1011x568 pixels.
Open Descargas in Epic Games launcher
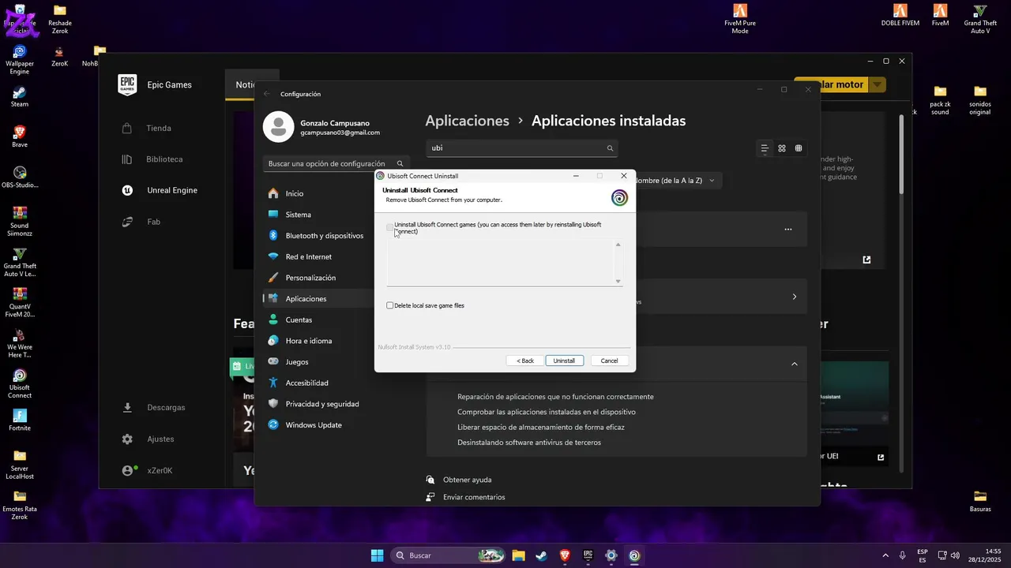coord(165,408)
